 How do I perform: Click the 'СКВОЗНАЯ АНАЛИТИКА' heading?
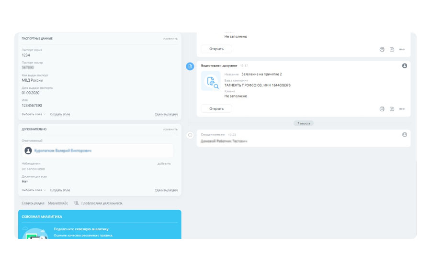42,216
